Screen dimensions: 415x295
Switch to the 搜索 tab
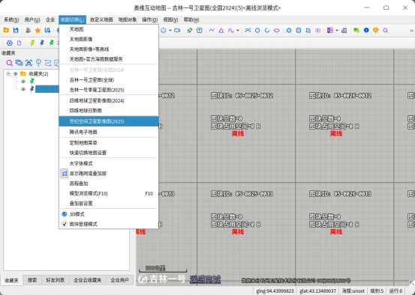point(32,280)
